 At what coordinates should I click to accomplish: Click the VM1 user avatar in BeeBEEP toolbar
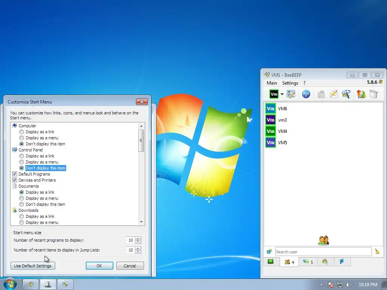point(274,94)
